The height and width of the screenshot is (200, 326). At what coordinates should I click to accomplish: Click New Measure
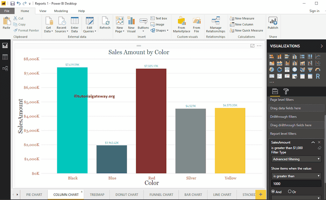[242, 18]
